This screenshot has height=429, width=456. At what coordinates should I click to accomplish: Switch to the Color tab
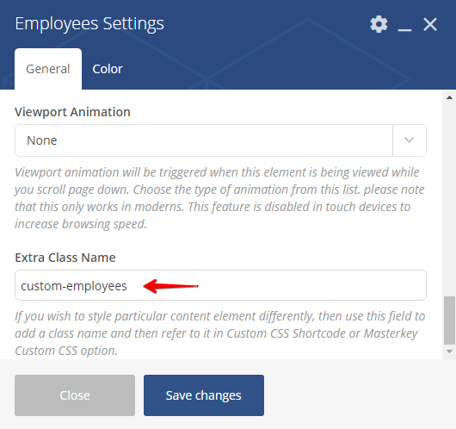click(108, 69)
